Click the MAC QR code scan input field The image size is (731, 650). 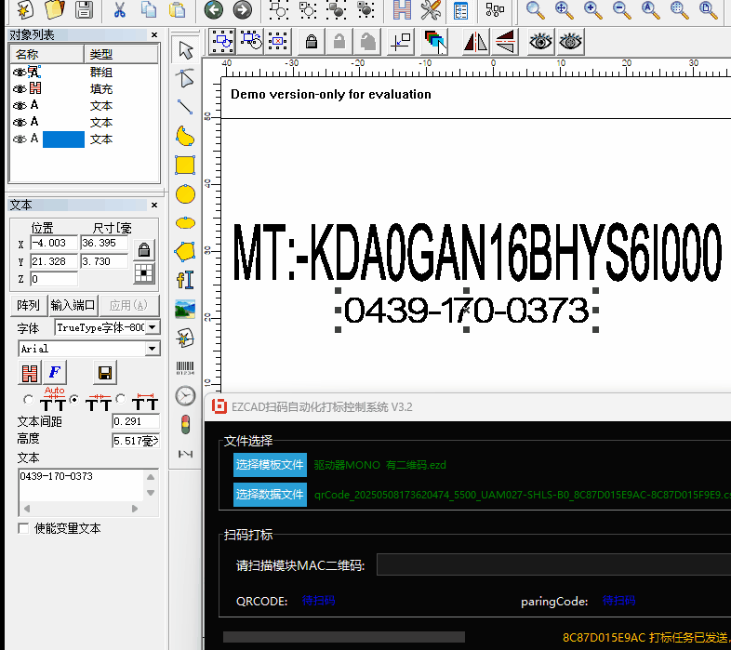[553, 564]
